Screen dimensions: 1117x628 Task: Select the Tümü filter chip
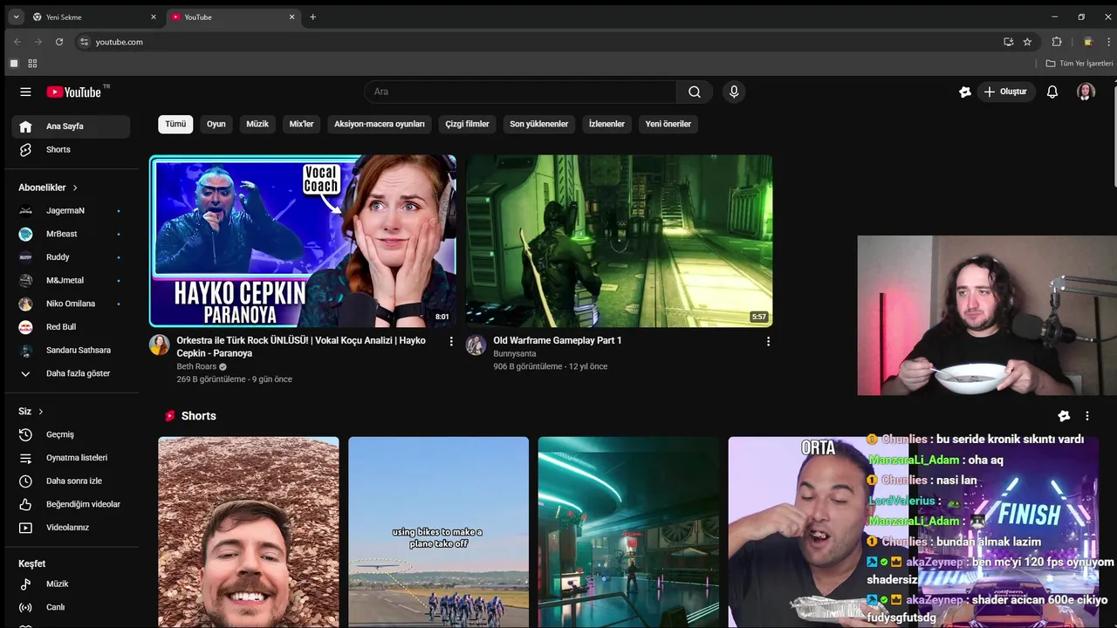[x=175, y=124]
